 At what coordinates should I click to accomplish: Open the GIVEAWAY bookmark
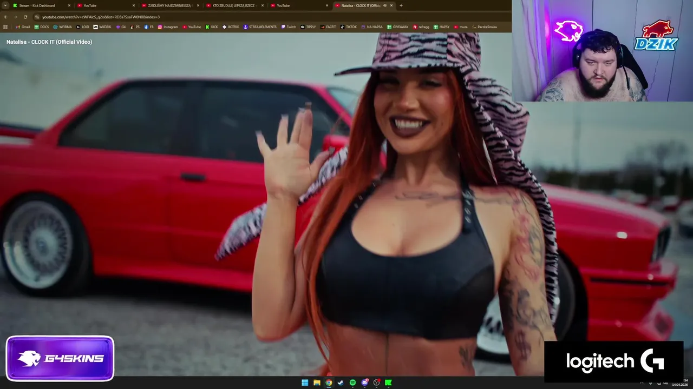tap(397, 27)
